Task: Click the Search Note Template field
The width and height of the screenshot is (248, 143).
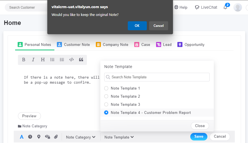Action: tap(157, 77)
